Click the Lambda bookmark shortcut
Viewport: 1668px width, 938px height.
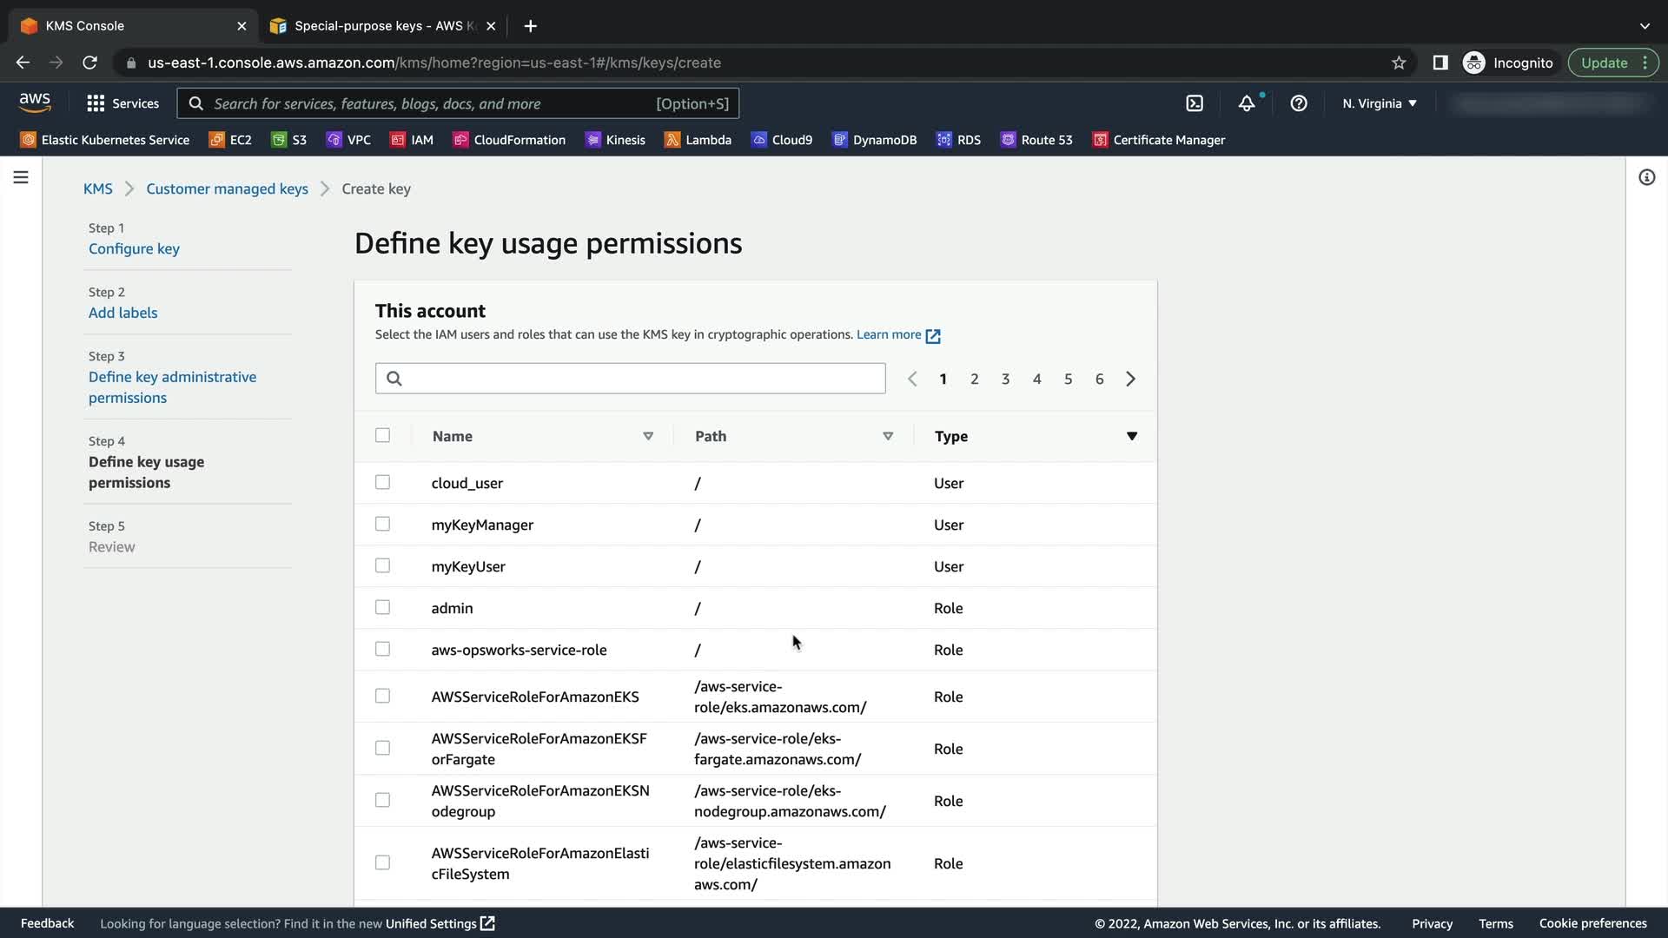698,140
